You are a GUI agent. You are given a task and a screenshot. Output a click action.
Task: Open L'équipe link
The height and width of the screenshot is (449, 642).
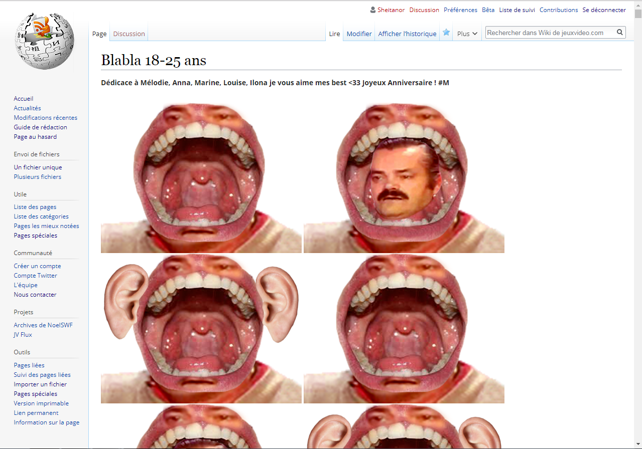[26, 285]
